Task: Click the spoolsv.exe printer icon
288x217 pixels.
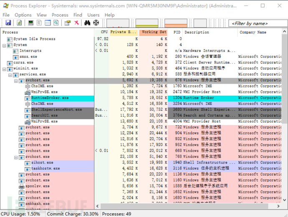Action: point(22,186)
